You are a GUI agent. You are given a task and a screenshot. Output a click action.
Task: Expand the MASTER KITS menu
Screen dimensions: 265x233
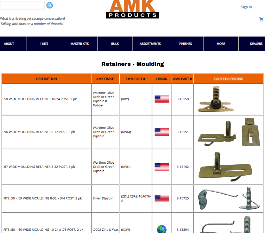(80, 44)
